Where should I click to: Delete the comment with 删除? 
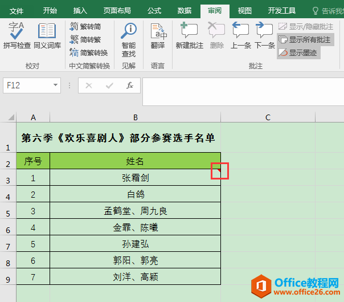pyautogui.click(x=216, y=35)
